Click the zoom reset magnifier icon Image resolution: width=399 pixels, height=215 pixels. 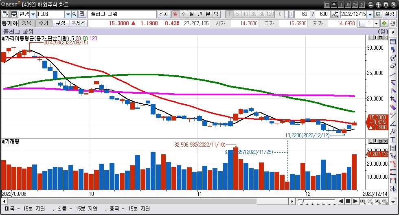tap(378, 202)
